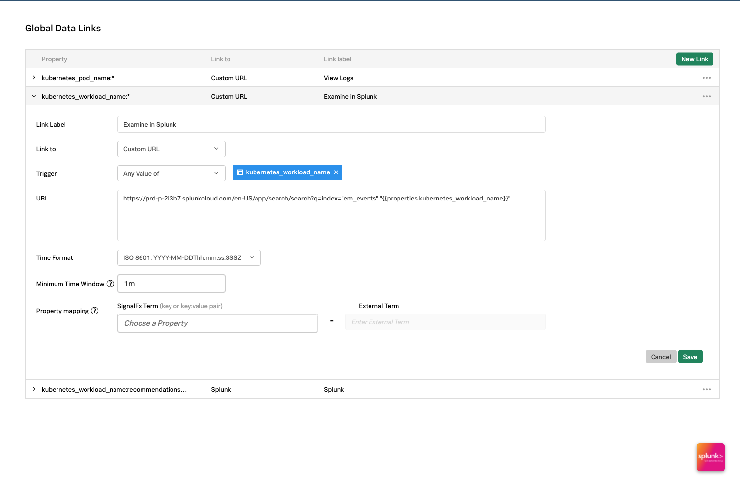Click the Enter External Term field
Viewport: 740px width, 486px height.
coord(445,322)
